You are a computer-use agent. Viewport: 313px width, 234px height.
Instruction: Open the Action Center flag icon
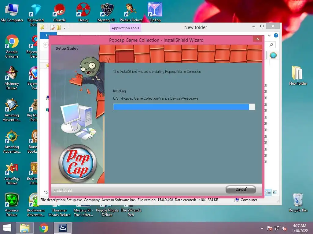270,228
